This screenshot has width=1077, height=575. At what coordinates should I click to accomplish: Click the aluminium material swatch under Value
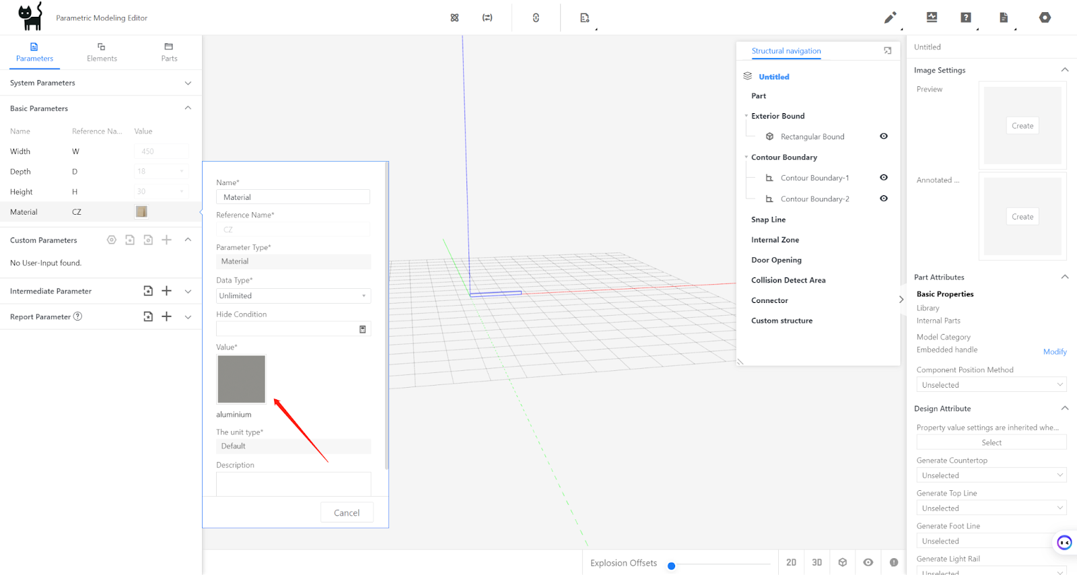pos(241,379)
